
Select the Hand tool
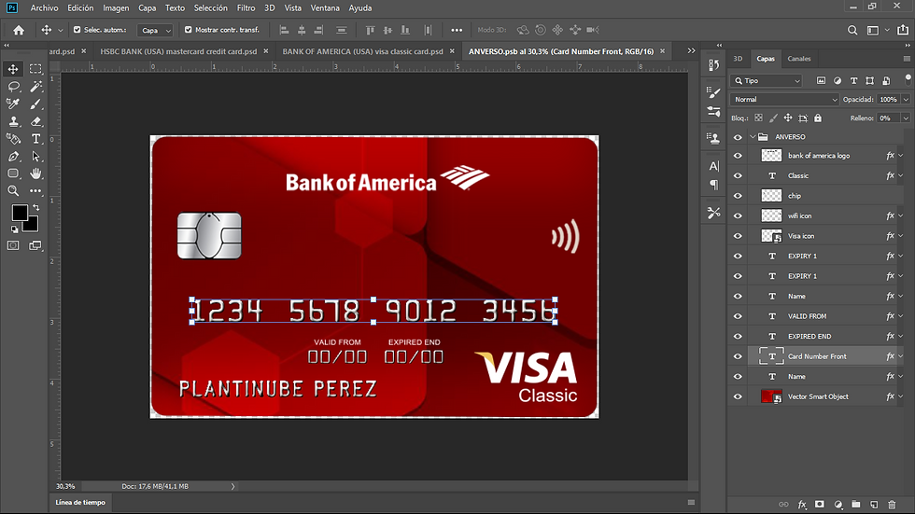(x=35, y=174)
